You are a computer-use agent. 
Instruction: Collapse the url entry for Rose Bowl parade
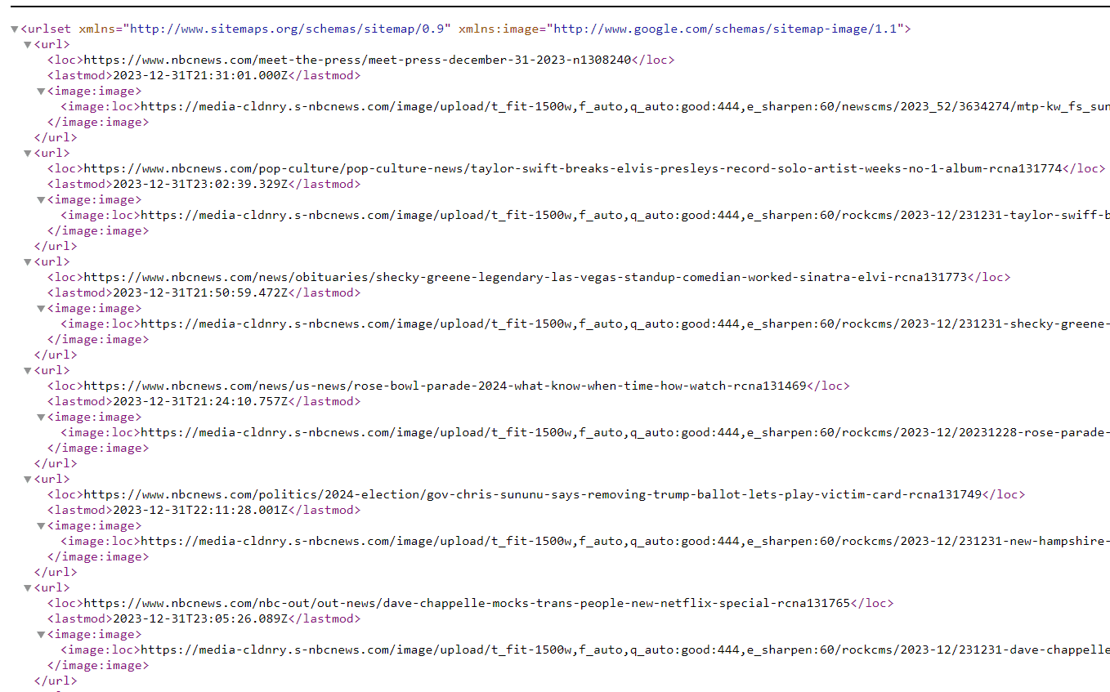pyautogui.click(x=27, y=371)
